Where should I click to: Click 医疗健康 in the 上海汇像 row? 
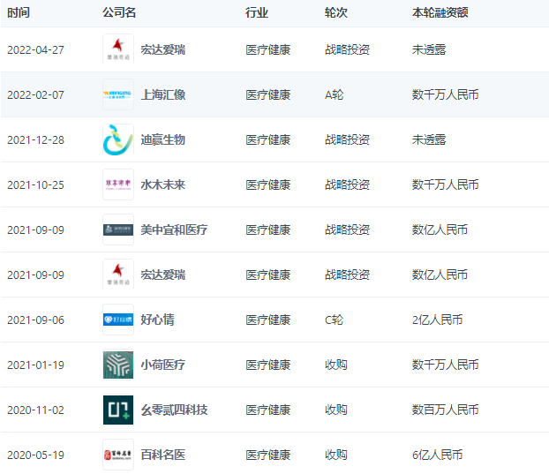267,94
